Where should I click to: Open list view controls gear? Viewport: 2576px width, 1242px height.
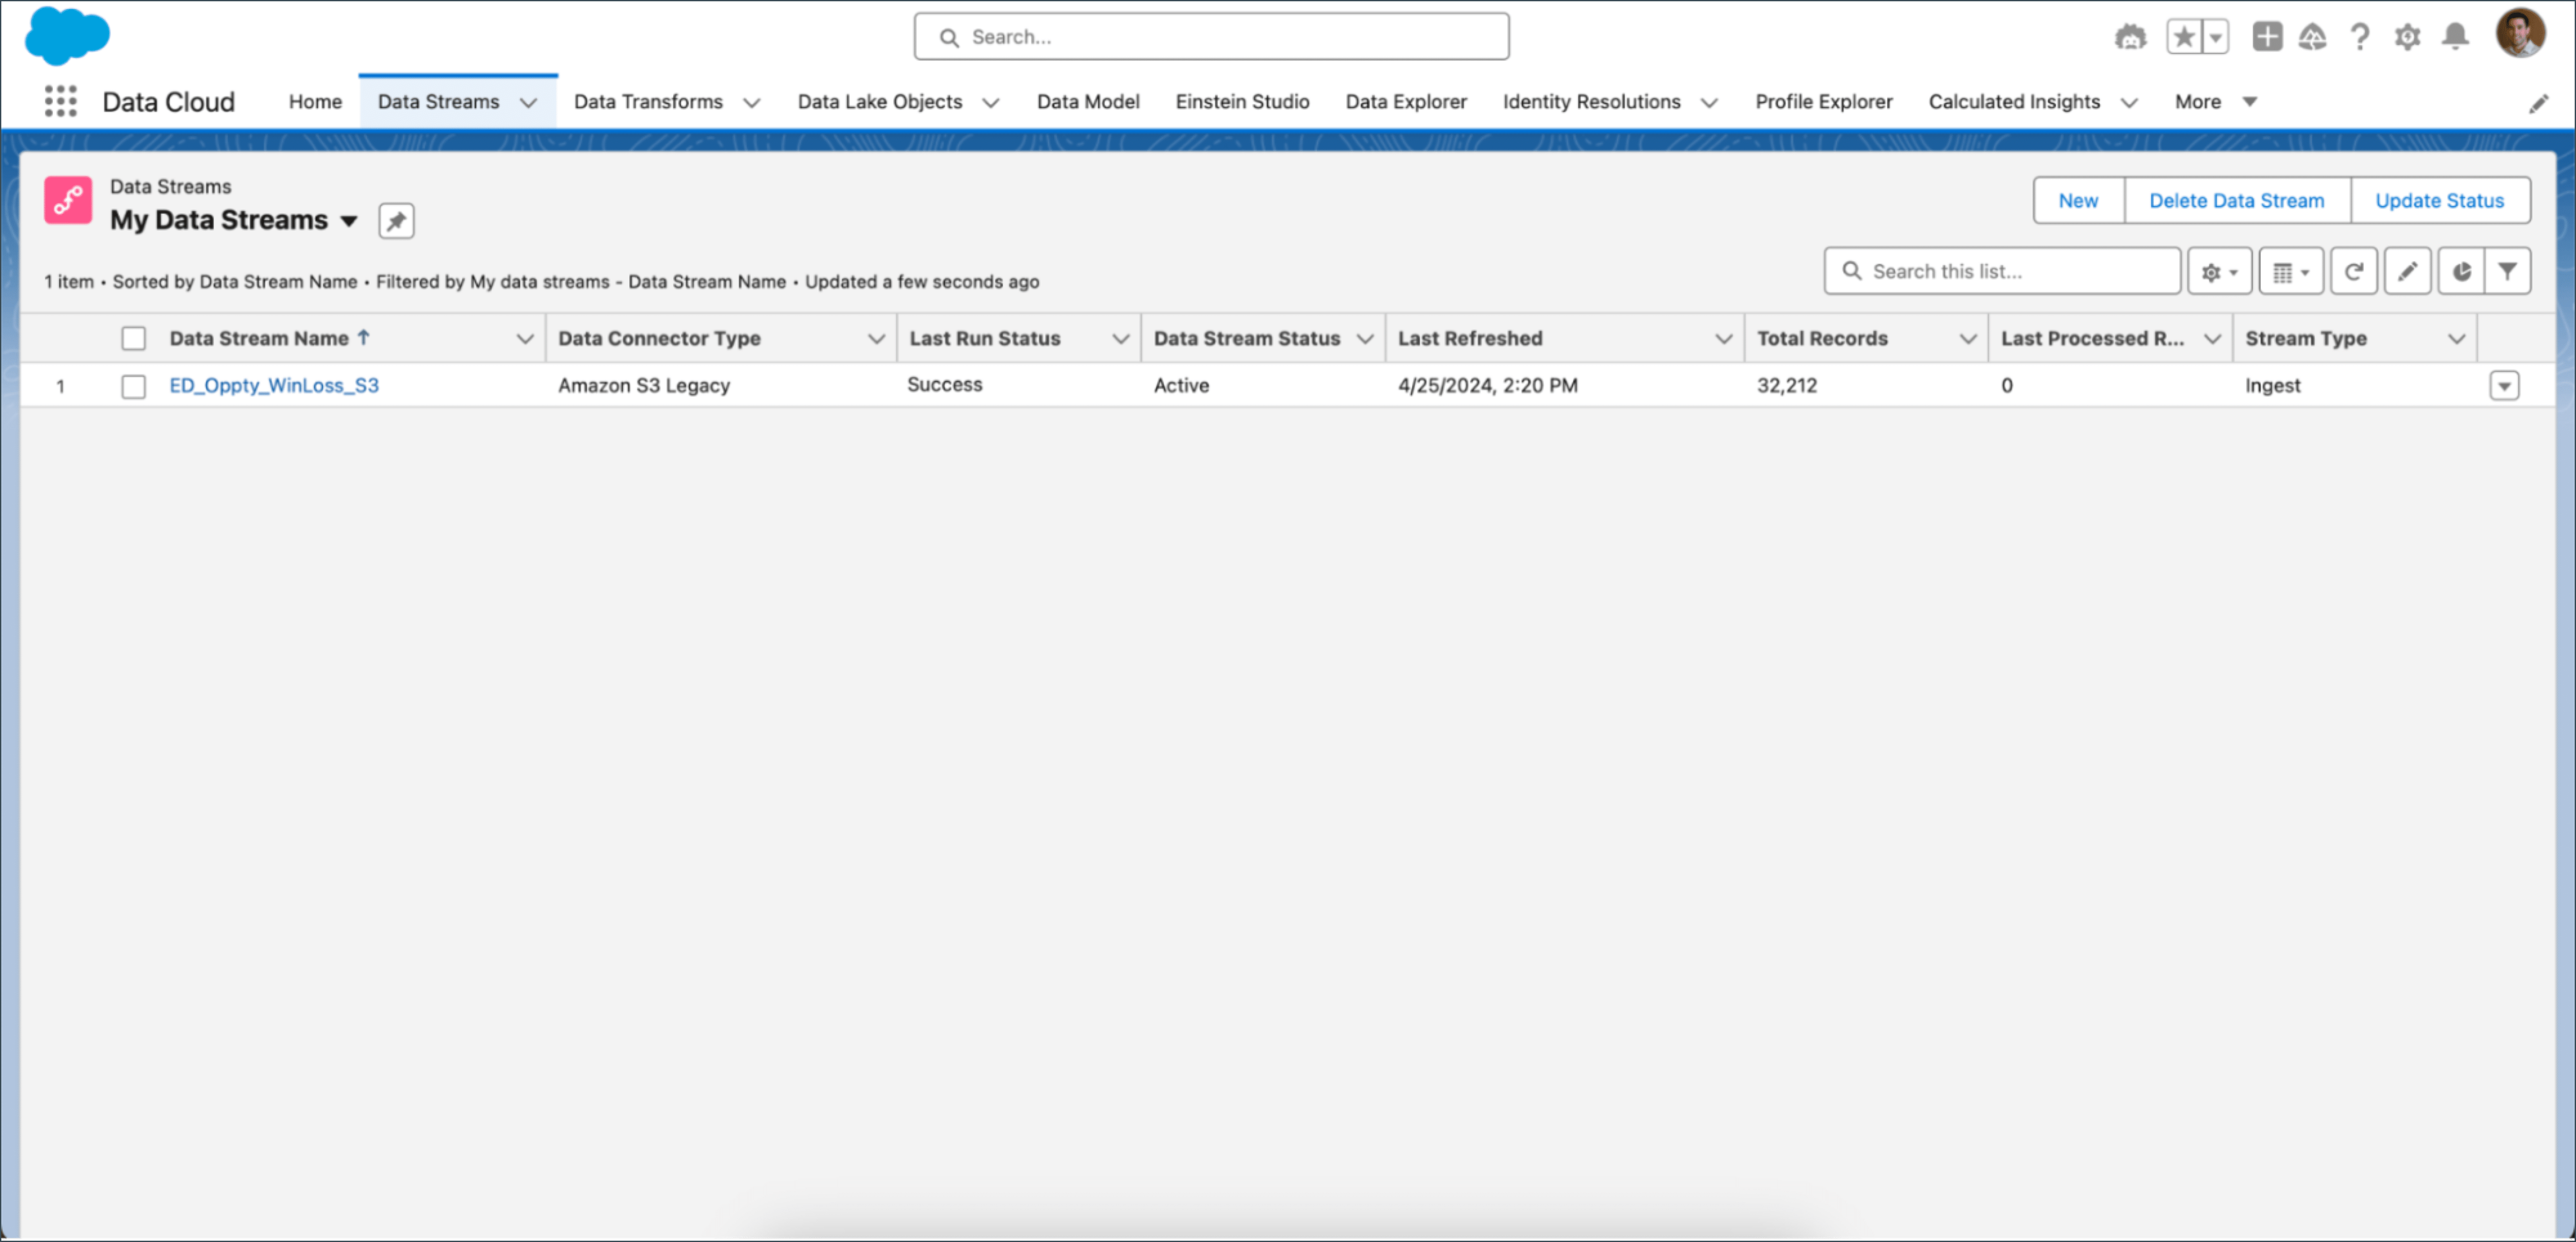[2219, 271]
